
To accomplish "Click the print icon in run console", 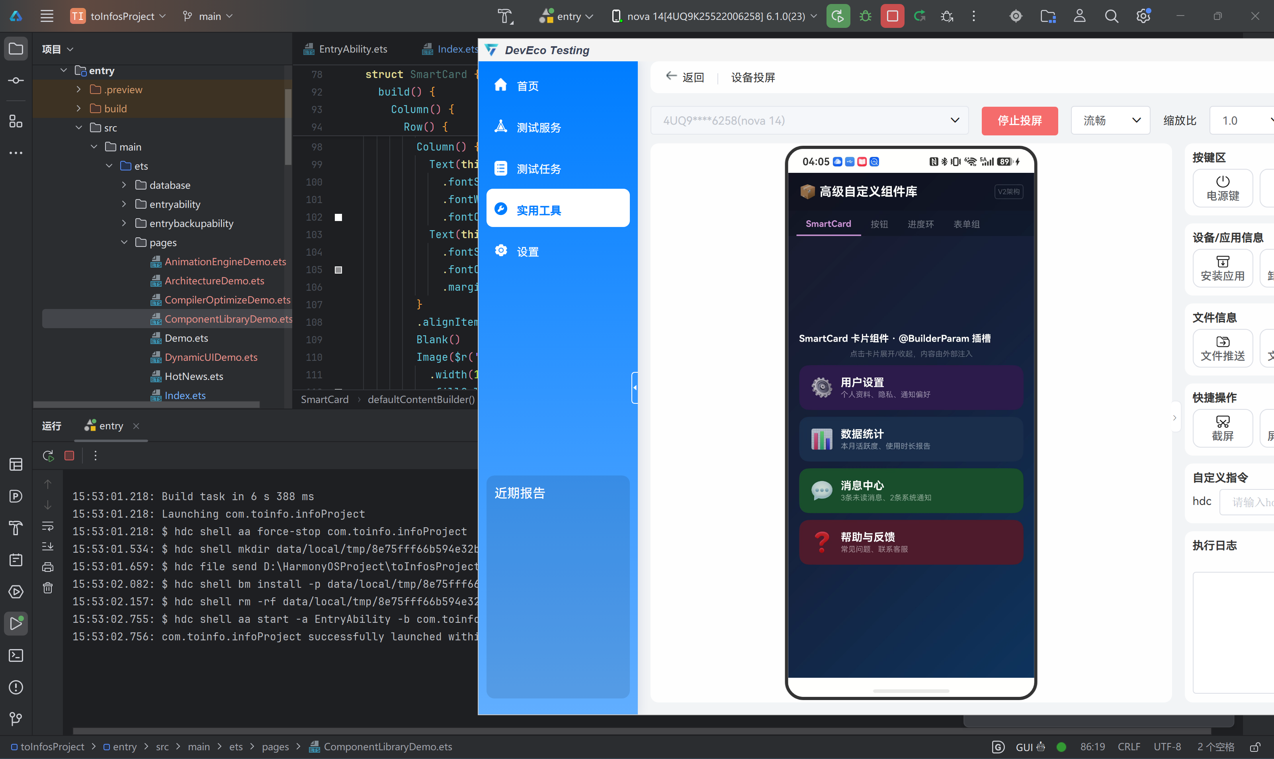I will click(x=47, y=567).
